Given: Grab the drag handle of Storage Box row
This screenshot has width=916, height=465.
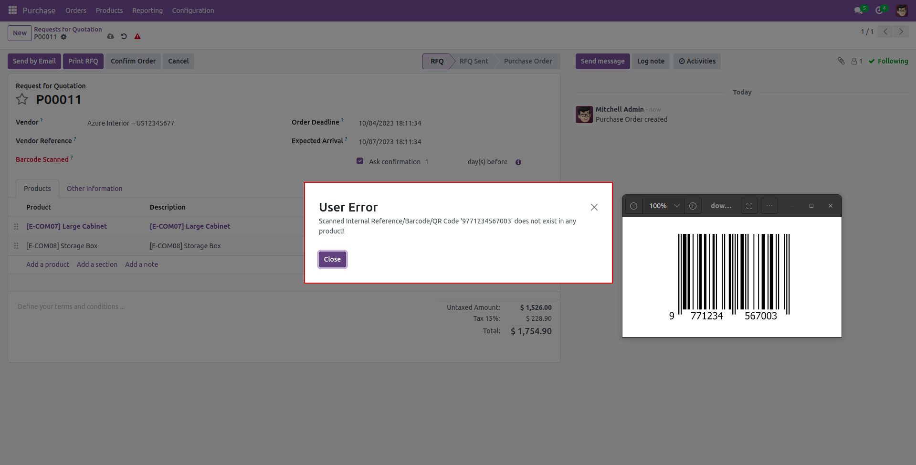Looking at the screenshot, I should 16,246.
